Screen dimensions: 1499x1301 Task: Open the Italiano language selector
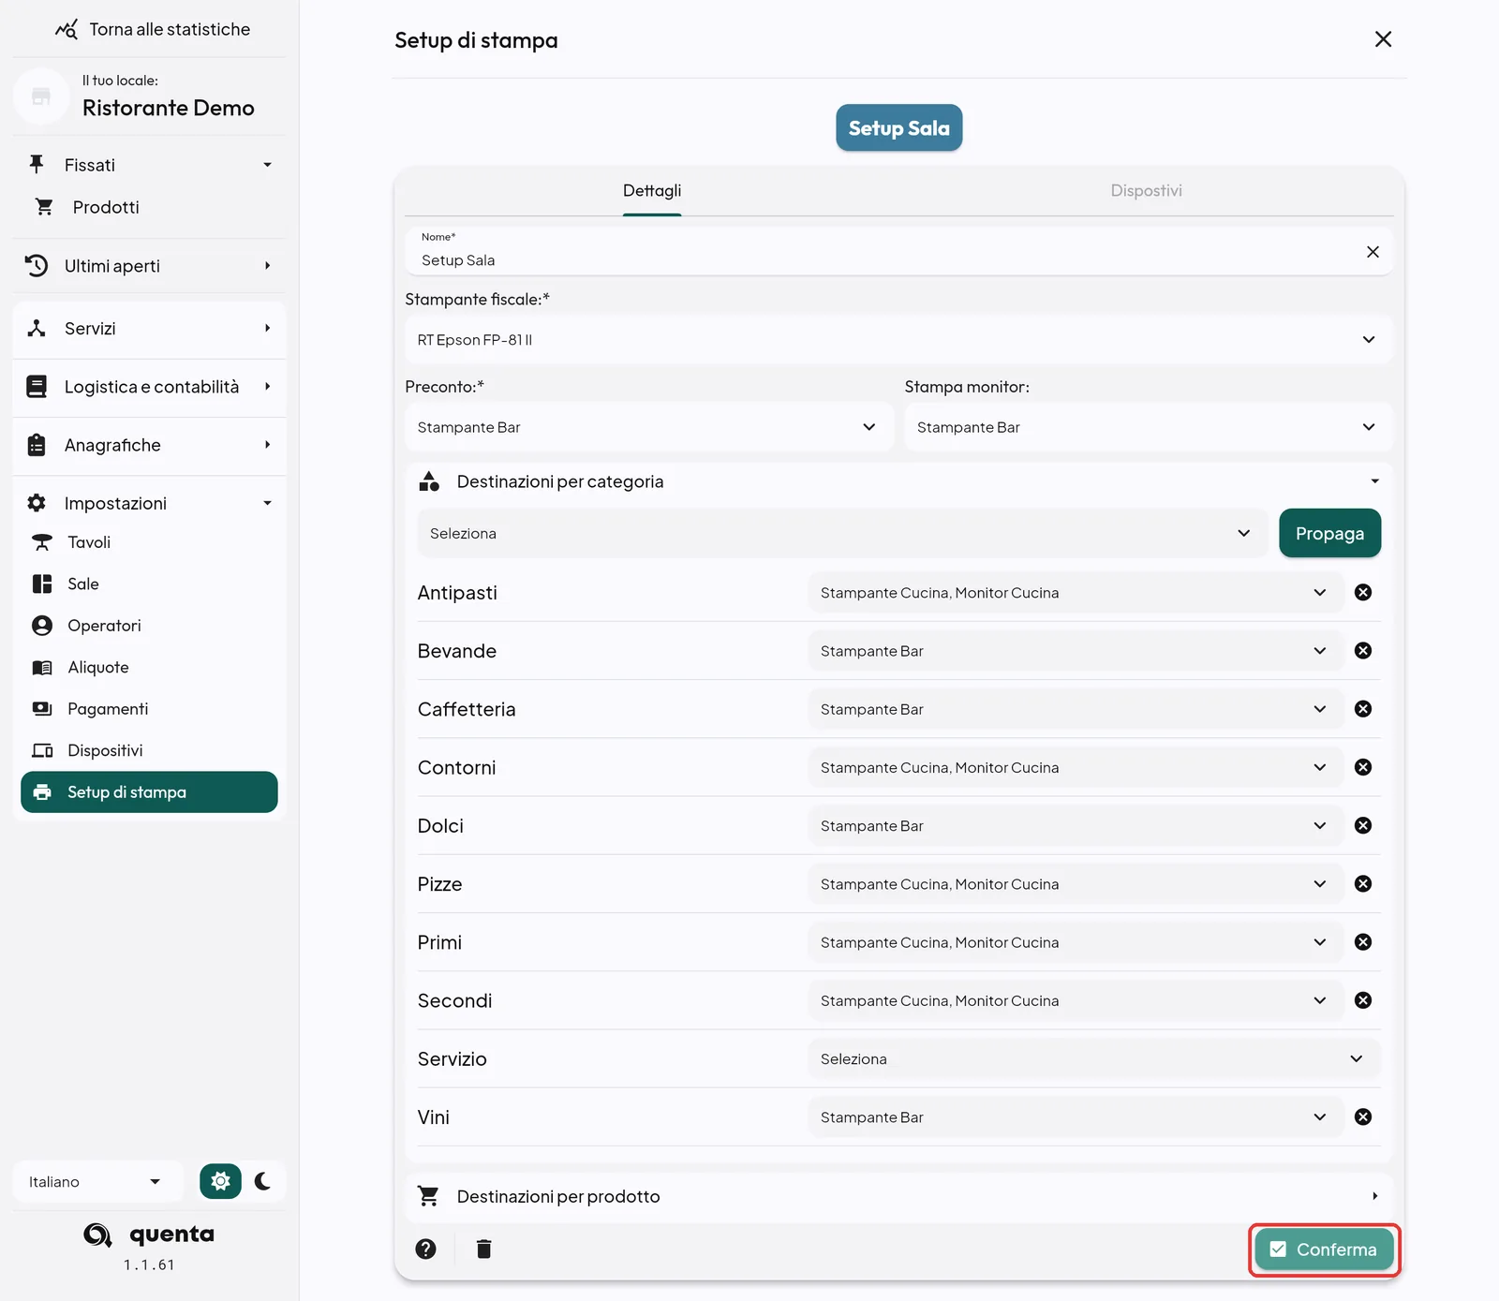click(94, 1181)
